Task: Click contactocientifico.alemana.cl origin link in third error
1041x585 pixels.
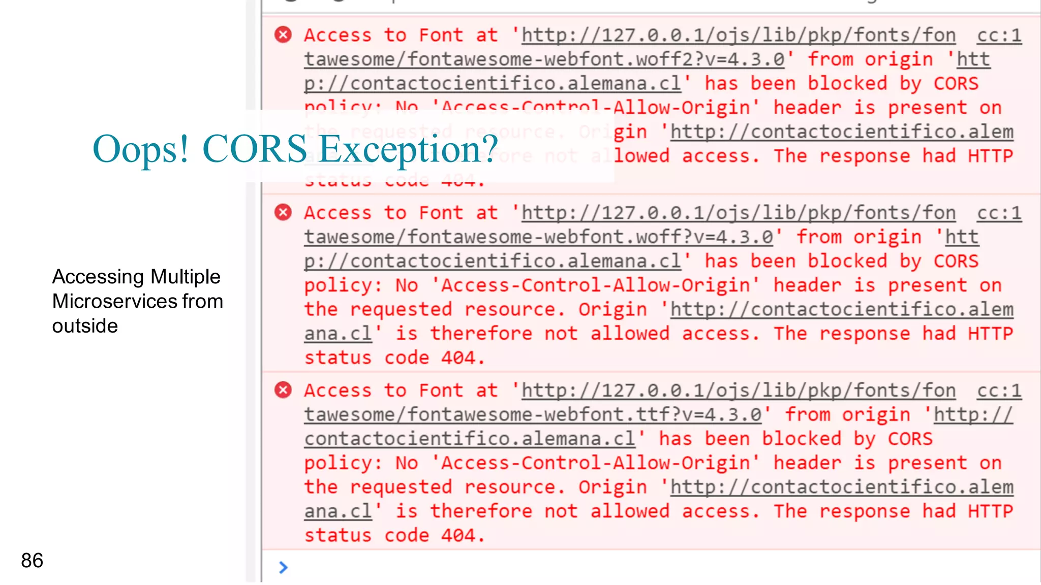Action: (470, 439)
